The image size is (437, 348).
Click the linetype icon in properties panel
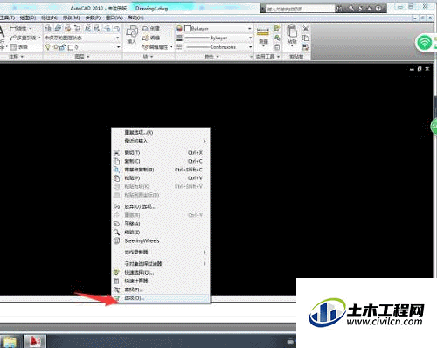point(179,47)
